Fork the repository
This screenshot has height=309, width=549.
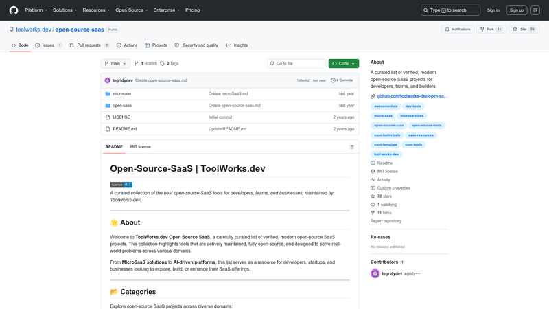491,30
